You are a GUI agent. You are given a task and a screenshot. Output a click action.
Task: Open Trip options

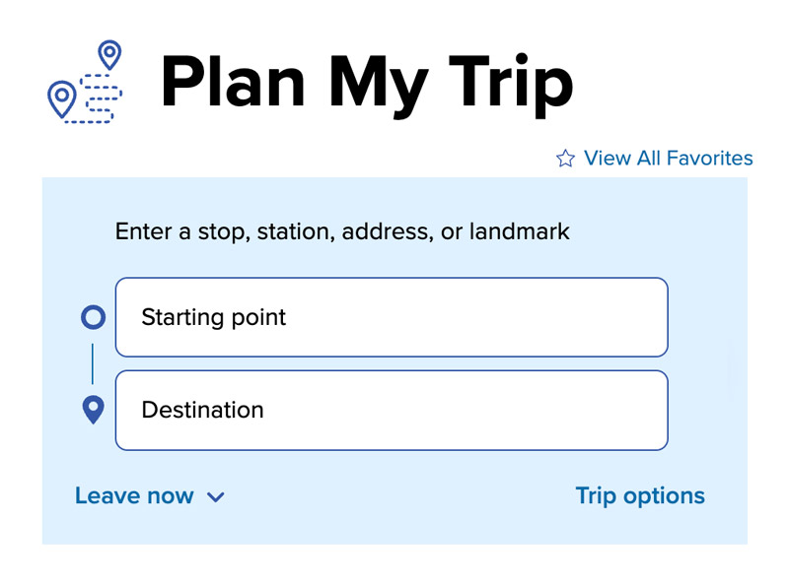640,495
